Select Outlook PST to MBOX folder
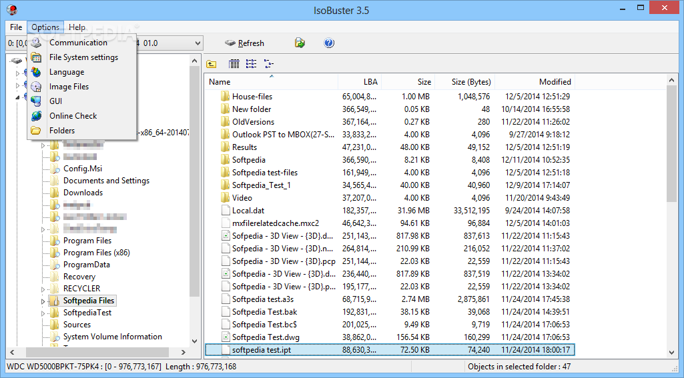Viewport: 684px width, 378px height. click(x=283, y=134)
